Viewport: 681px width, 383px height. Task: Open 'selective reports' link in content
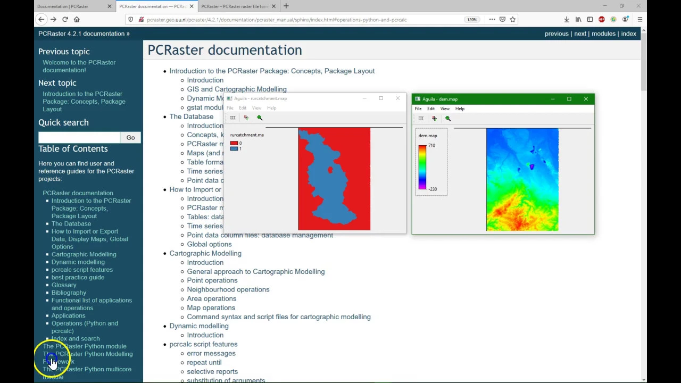212,371
